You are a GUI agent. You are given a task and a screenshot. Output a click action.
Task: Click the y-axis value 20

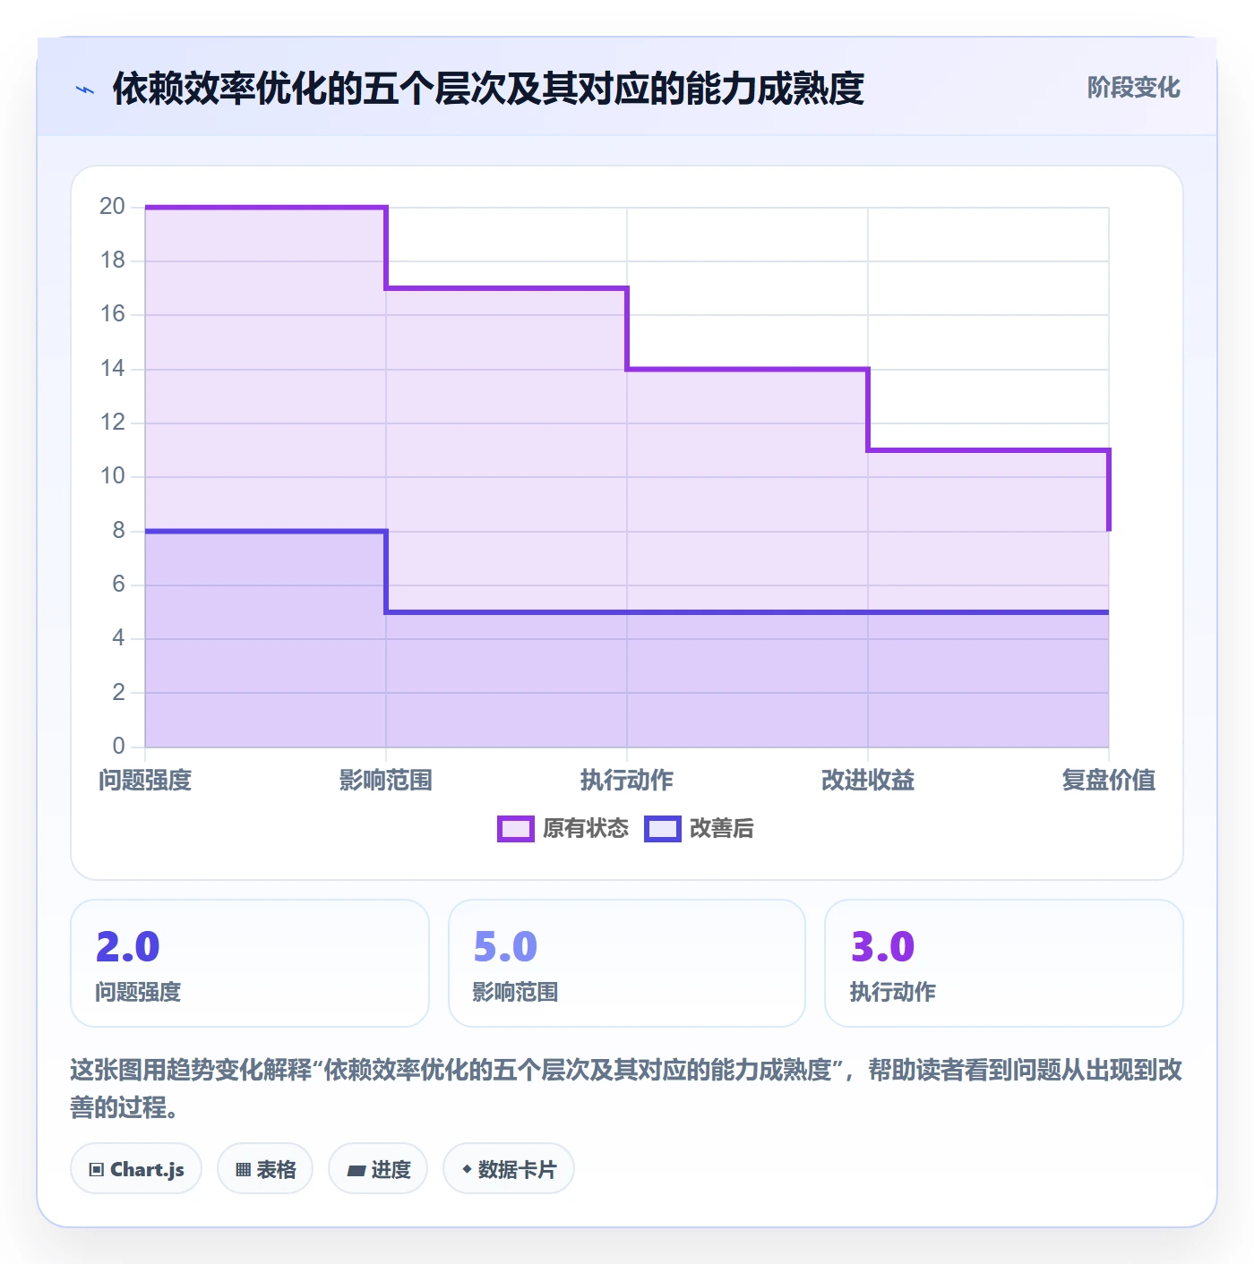coord(113,207)
